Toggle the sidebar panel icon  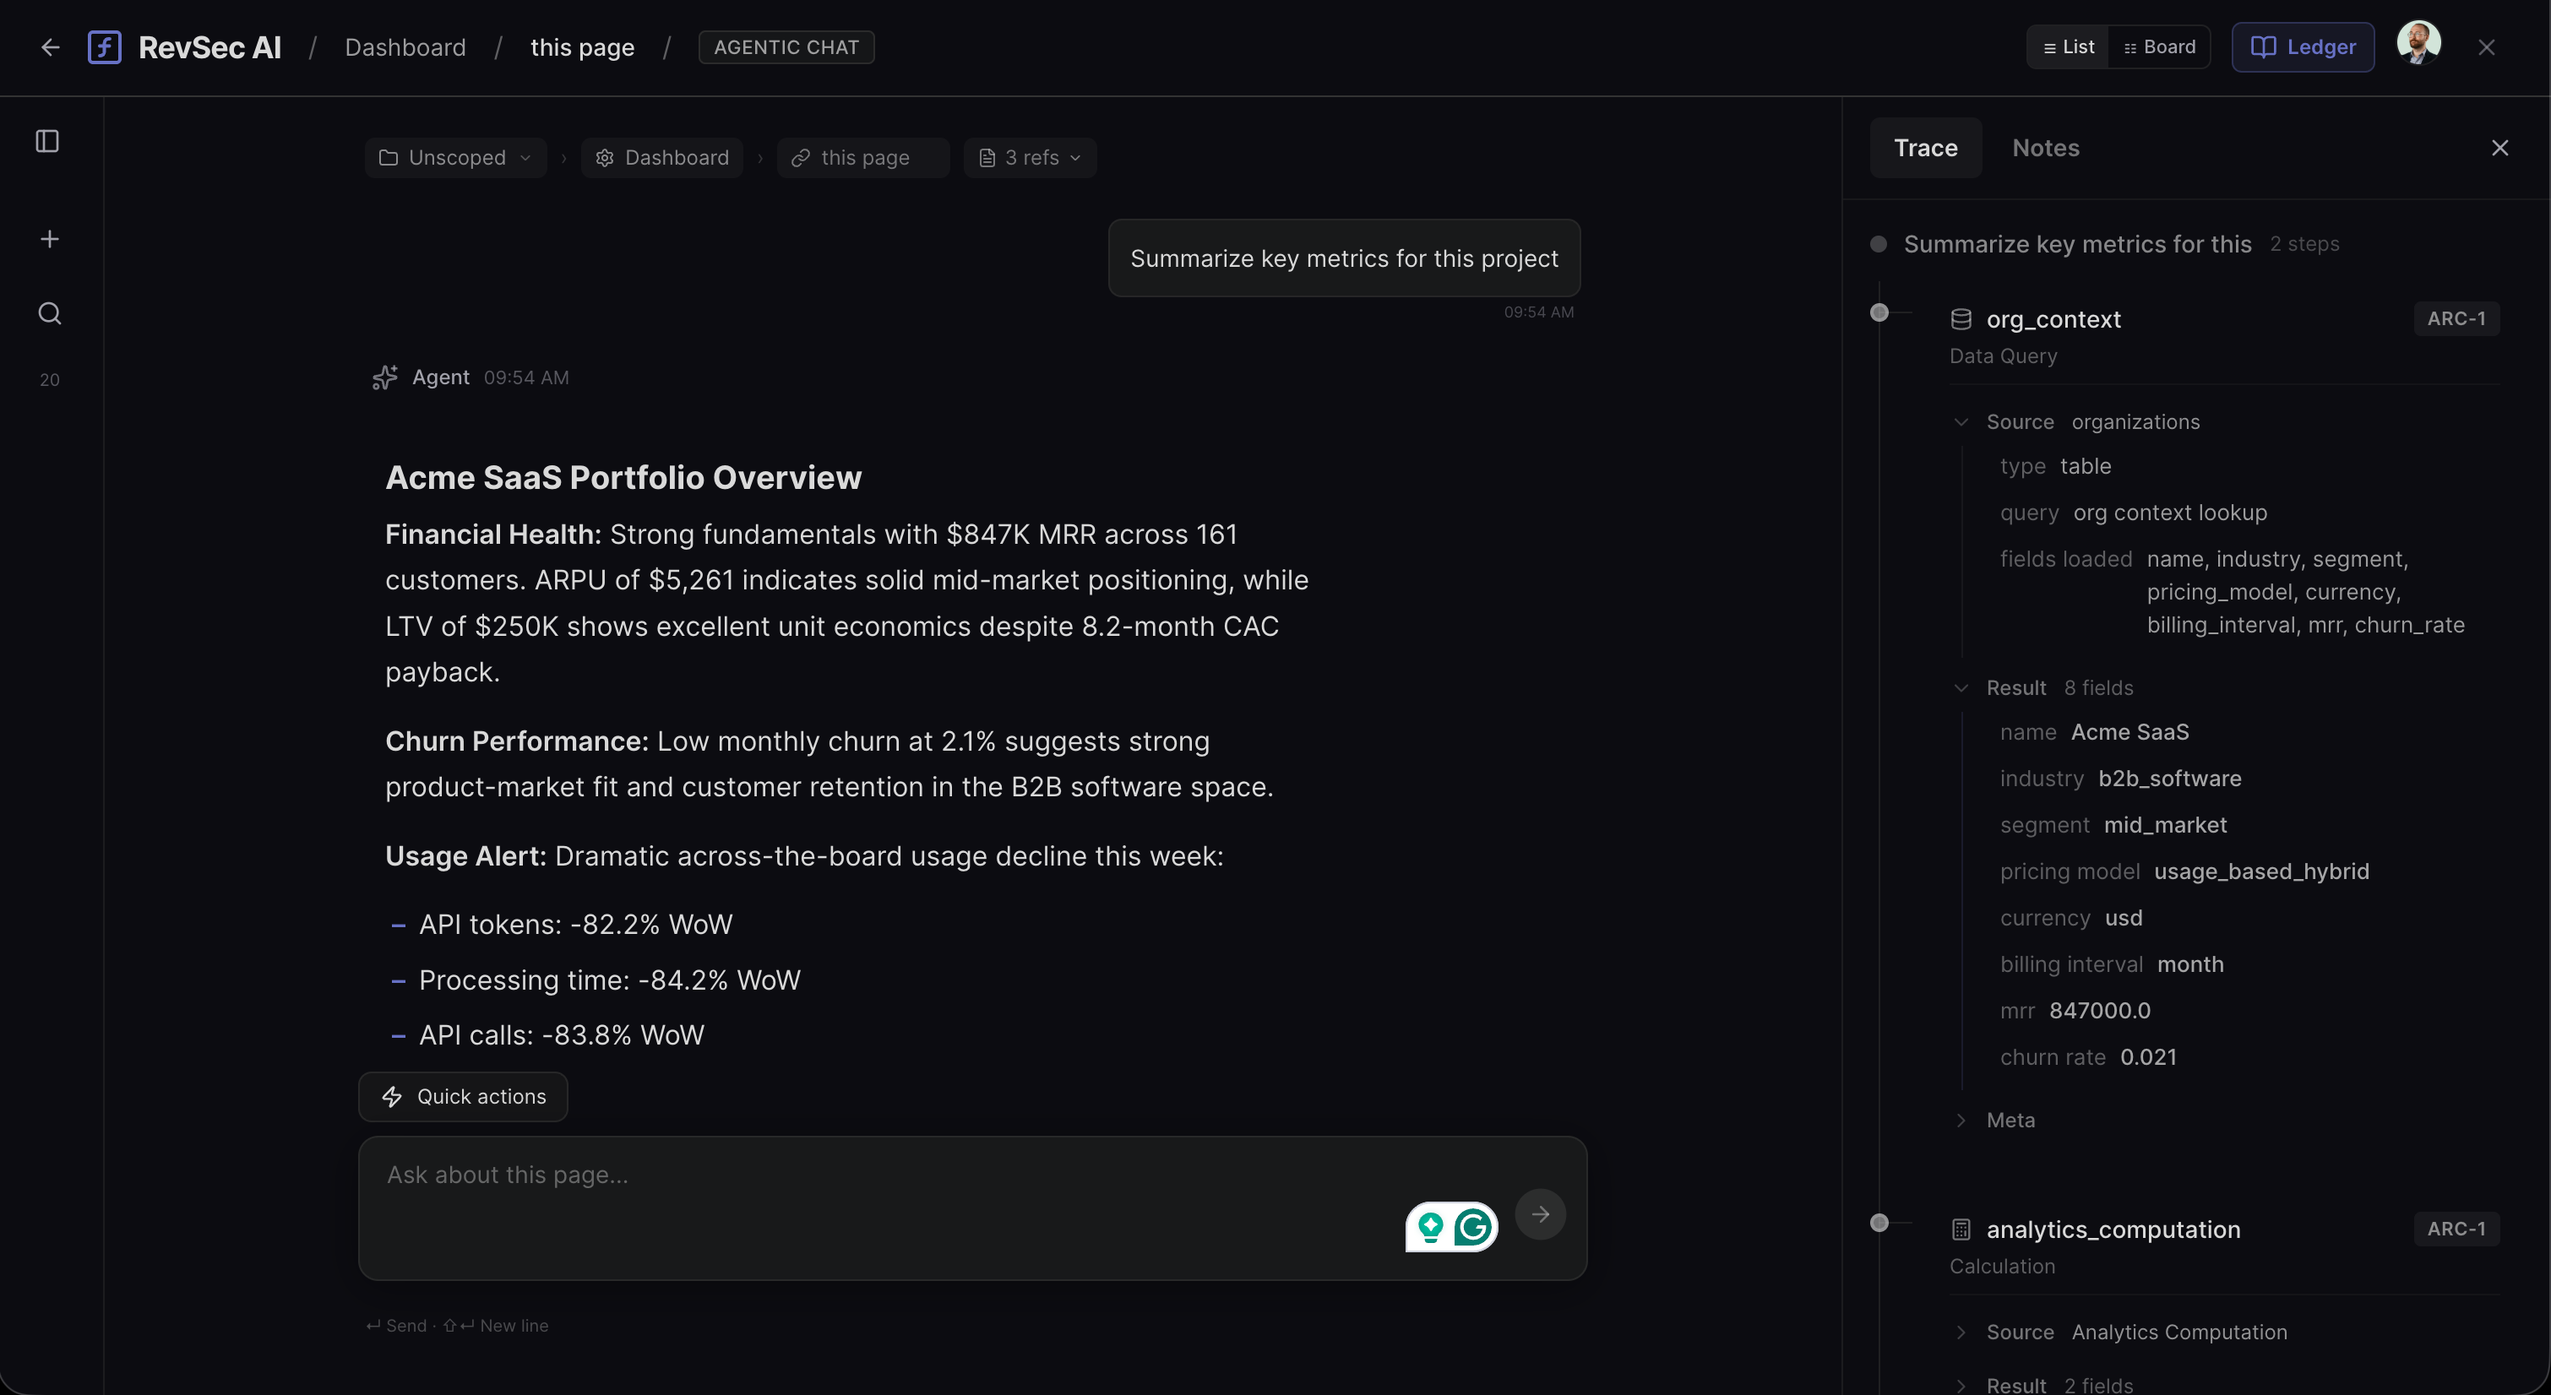pyautogui.click(x=47, y=142)
